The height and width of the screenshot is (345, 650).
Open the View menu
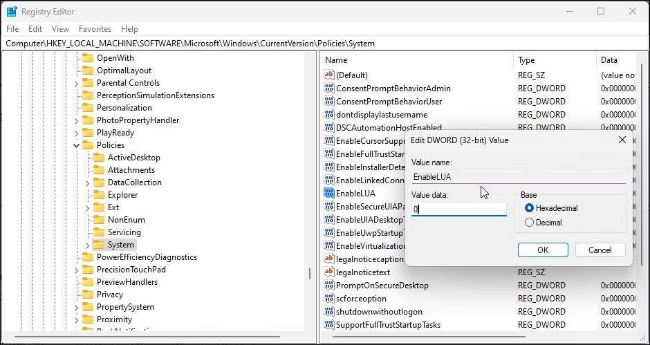pos(60,29)
